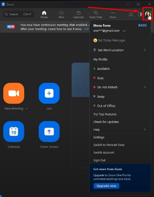Click the Share Screen arrow icon
This screenshot has height=197, width=154.
tap(49, 132)
